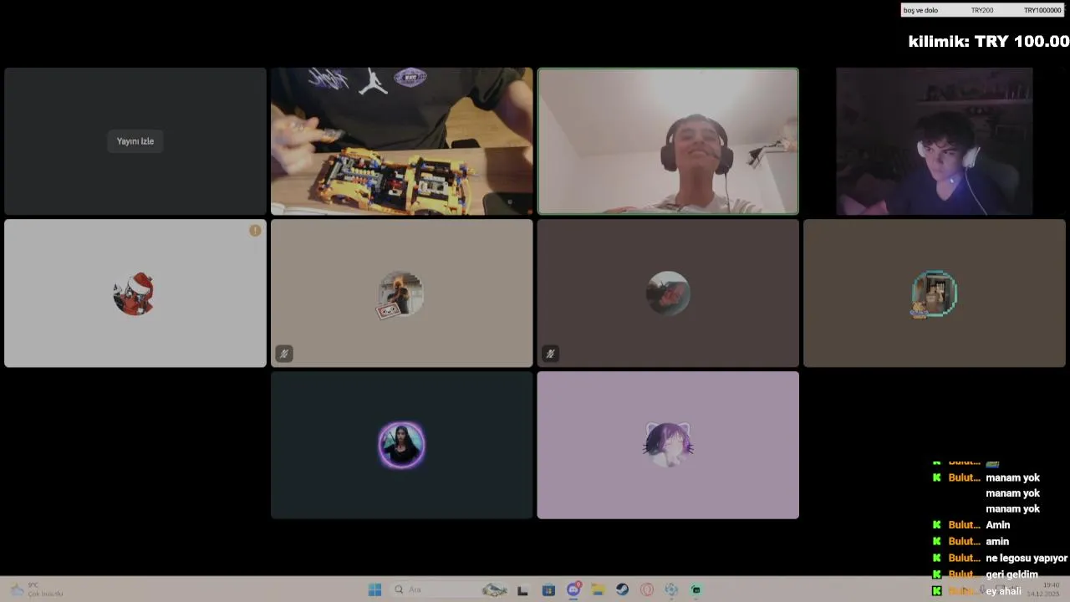Click the avatar with red card badge

[401, 294]
